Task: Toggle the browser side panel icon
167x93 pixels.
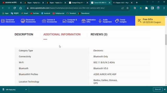Action: point(152,8)
